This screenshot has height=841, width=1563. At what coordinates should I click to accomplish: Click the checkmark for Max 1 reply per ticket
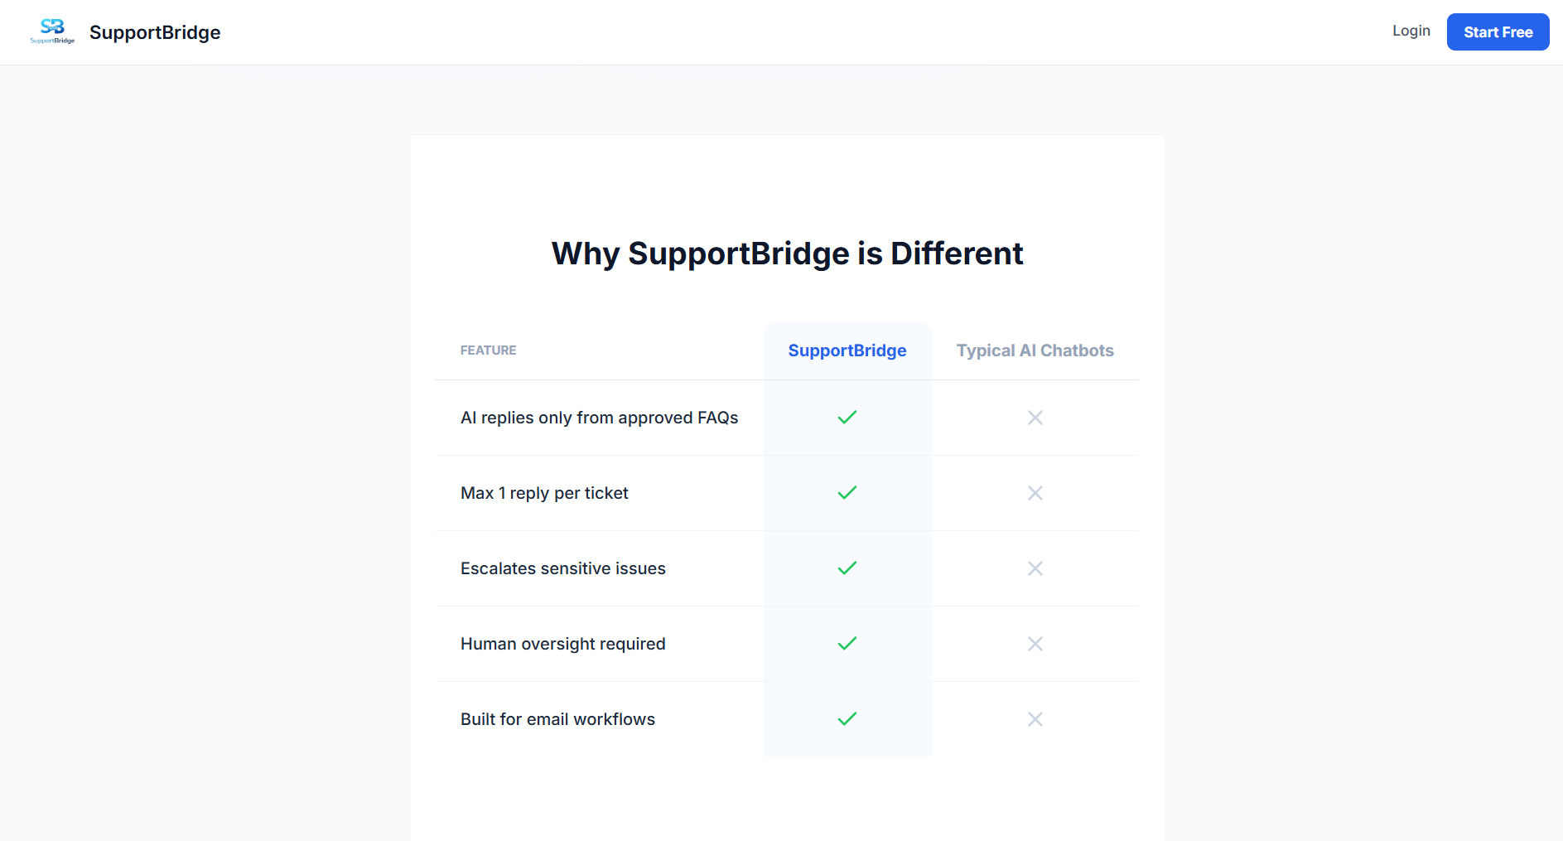[847, 493]
